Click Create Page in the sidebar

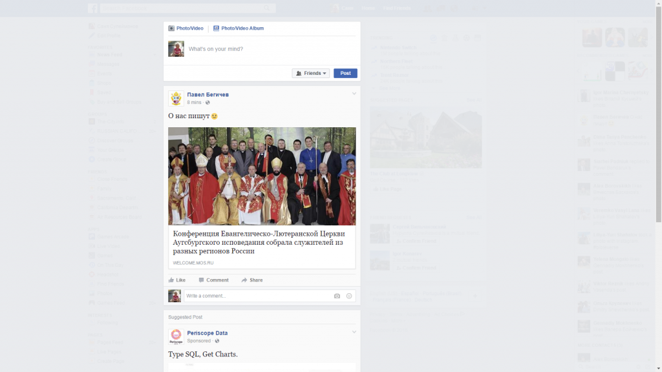(111, 362)
